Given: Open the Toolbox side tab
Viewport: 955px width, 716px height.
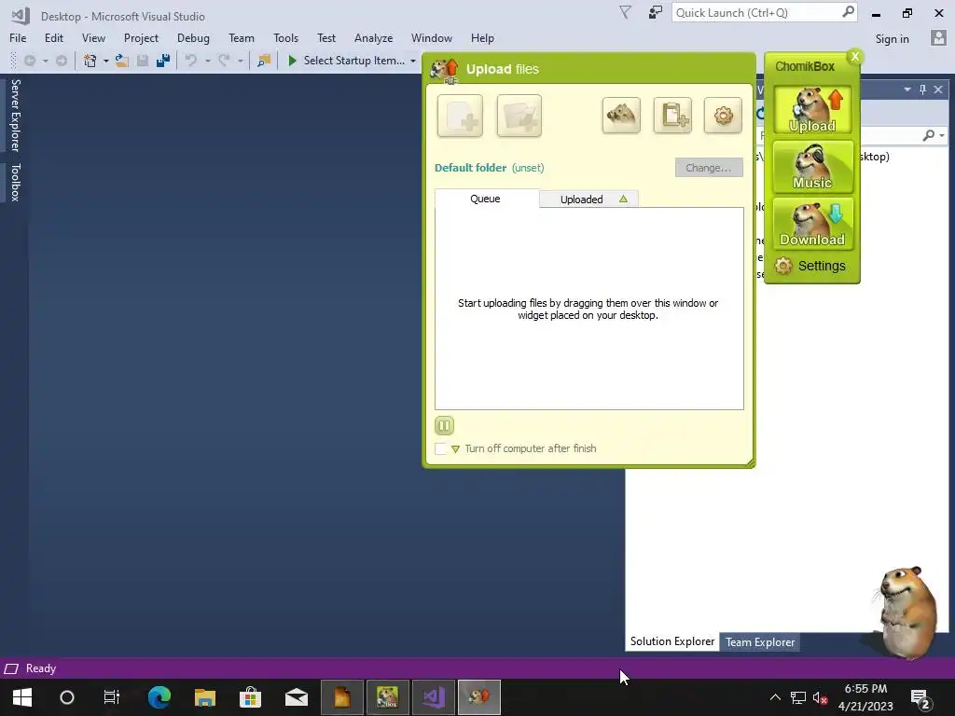Looking at the screenshot, I should [15, 182].
